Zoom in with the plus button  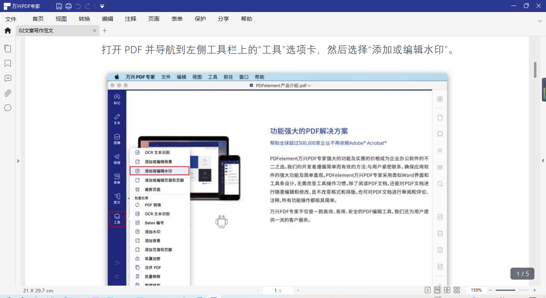point(534,290)
